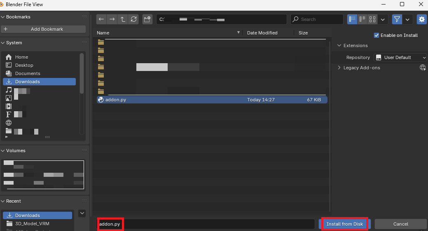Viewport: 428px width, 231px height.
Task: Create a new directory
Action: 147,19
